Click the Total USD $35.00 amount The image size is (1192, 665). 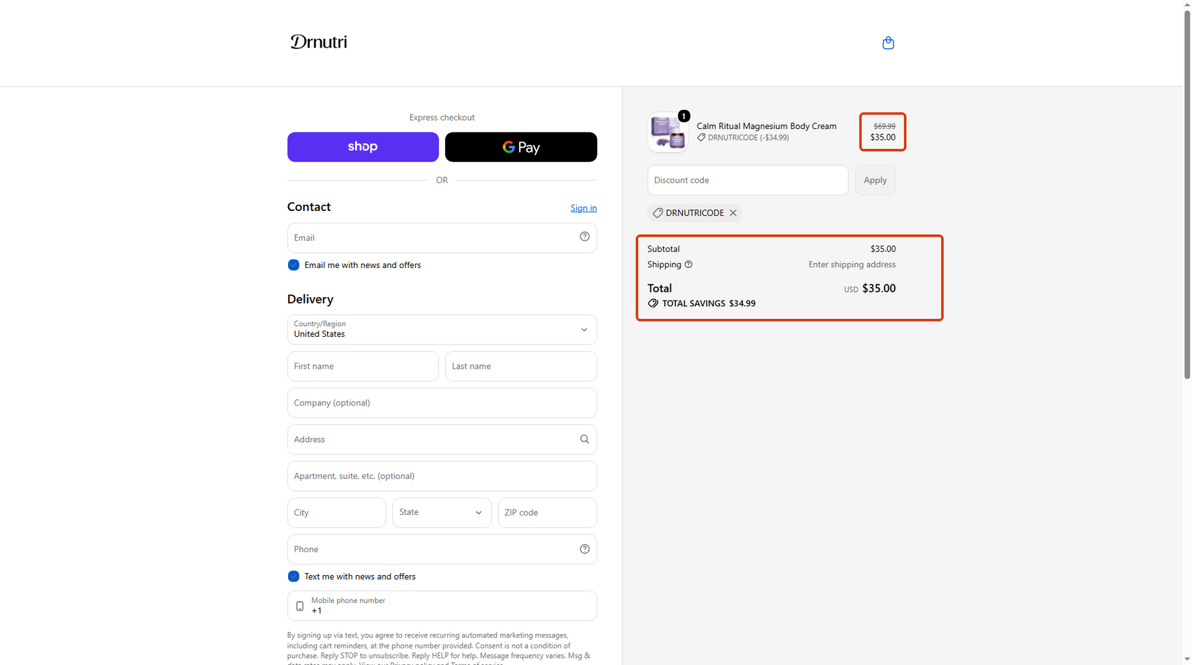point(878,288)
